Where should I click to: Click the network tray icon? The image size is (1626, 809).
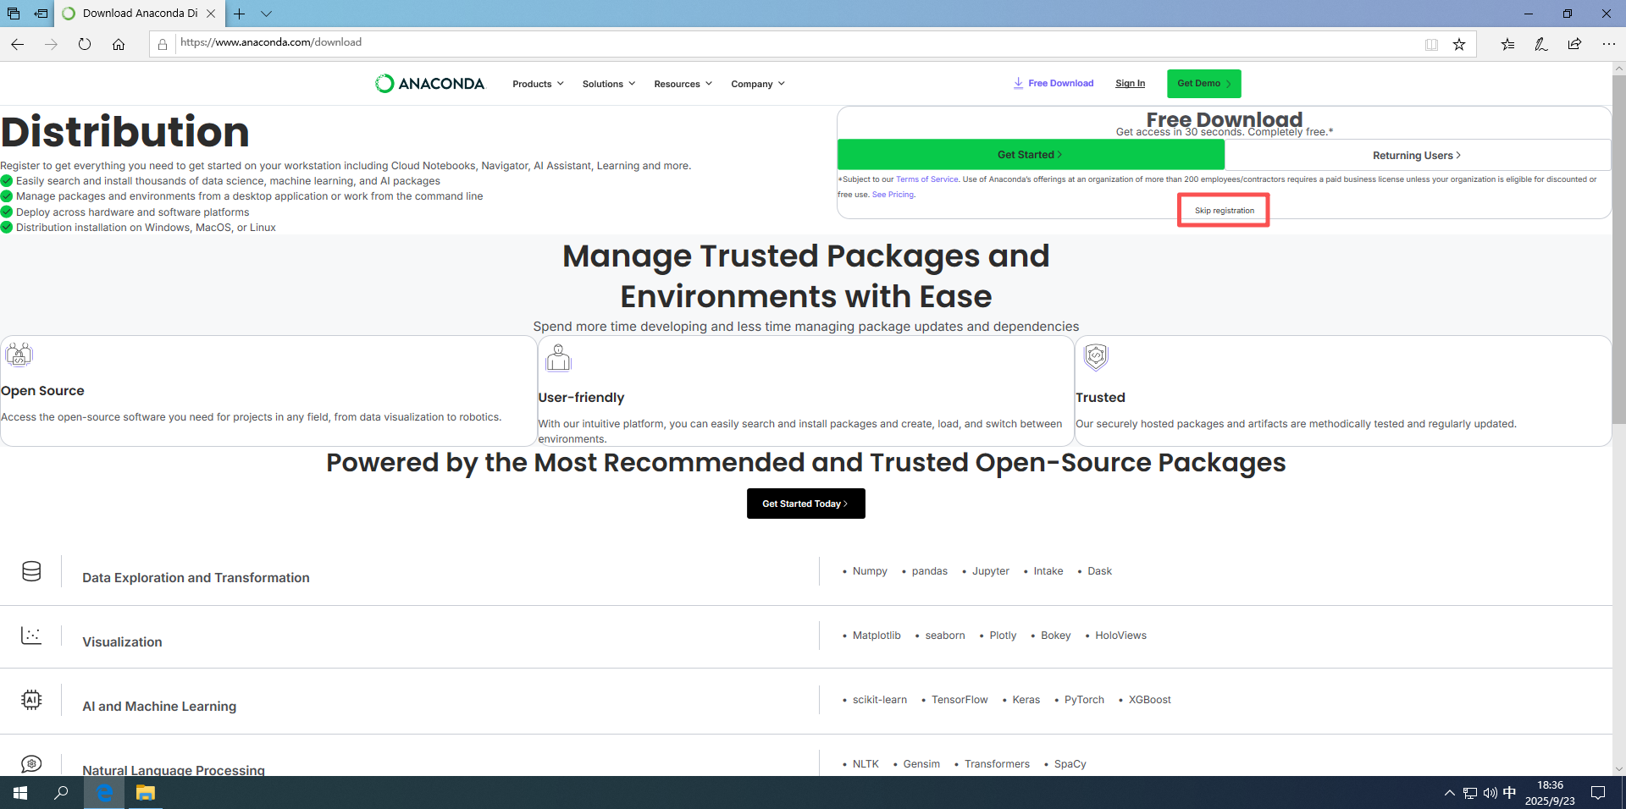point(1469,793)
